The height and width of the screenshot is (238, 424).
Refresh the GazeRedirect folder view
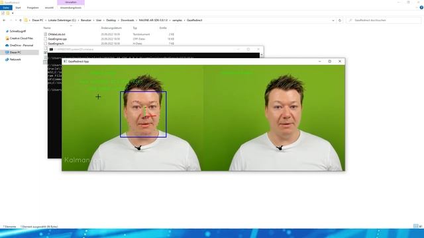click(x=340, y=20)
